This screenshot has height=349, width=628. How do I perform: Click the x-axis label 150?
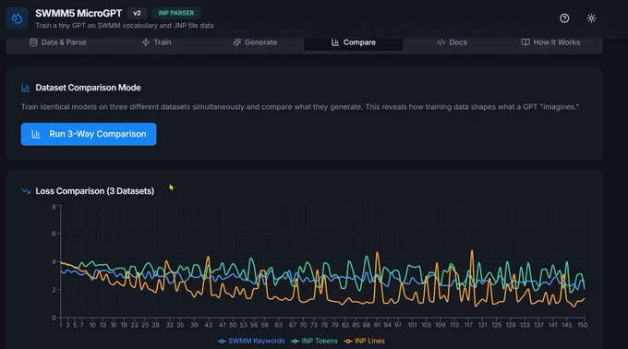[x=583, y=325]
